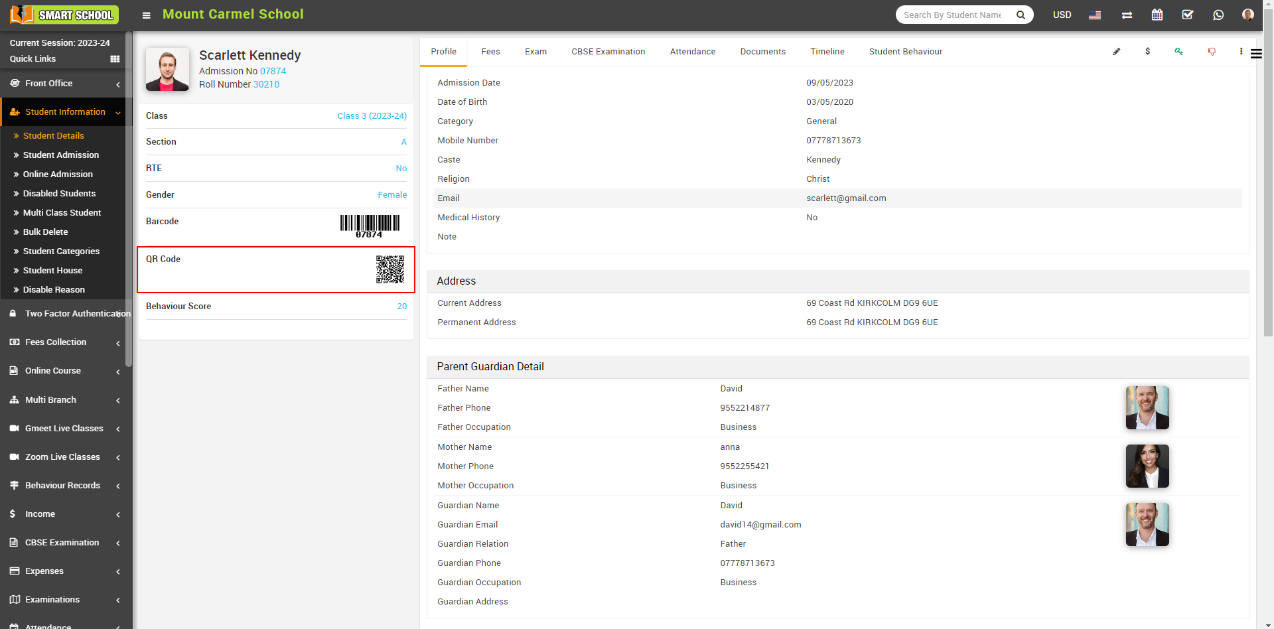1274x629 pixels.
Task: Click the student's QR code image
Action: [390, 269]
